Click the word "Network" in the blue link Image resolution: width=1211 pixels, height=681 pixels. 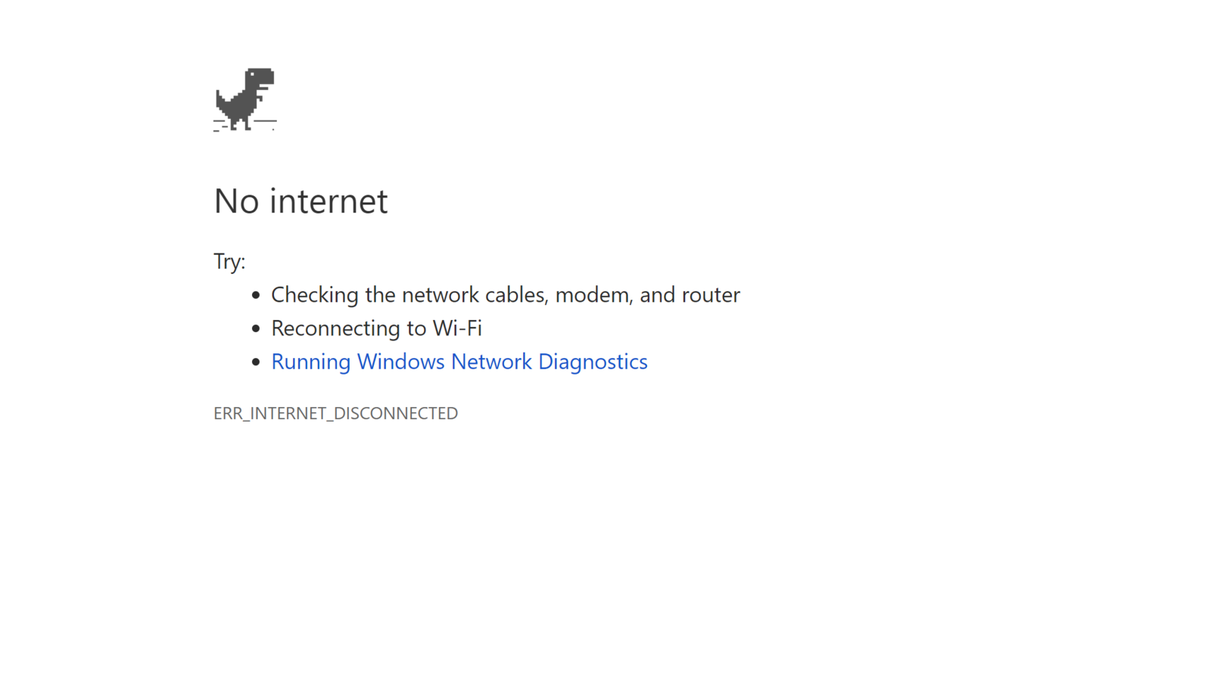[491, 362]
